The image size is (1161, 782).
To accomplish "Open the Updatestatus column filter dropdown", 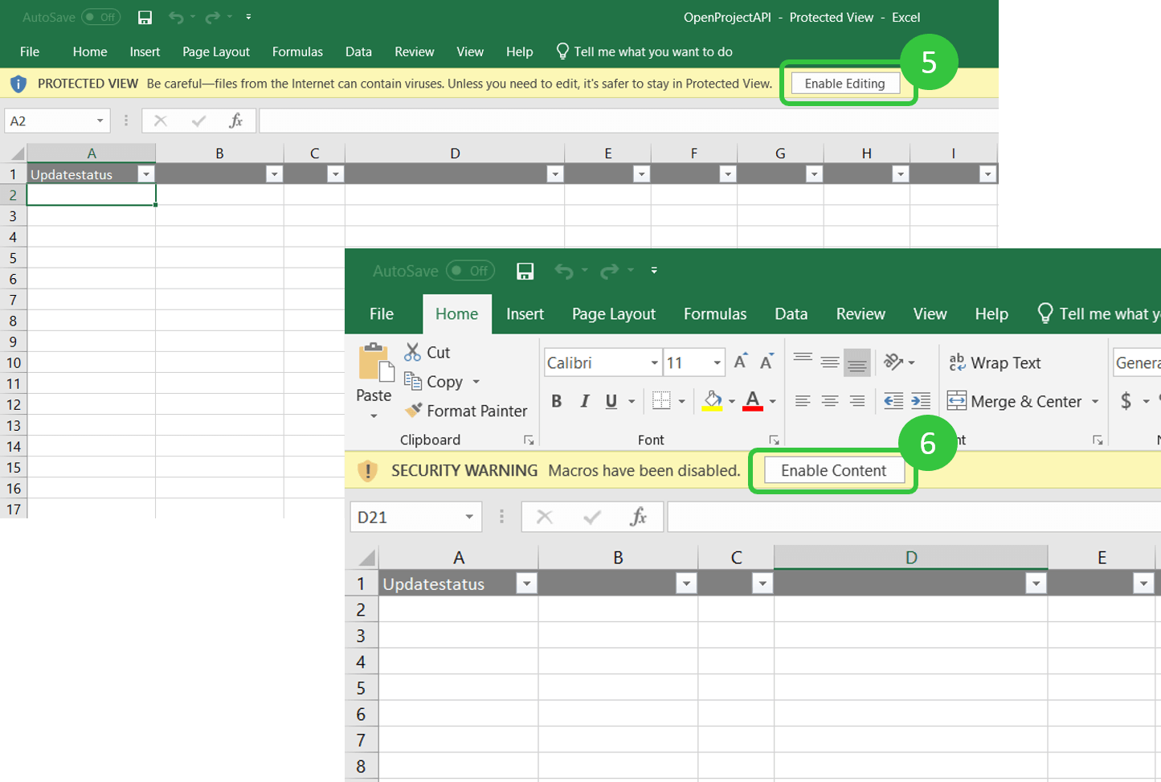I will pos(528,583).
